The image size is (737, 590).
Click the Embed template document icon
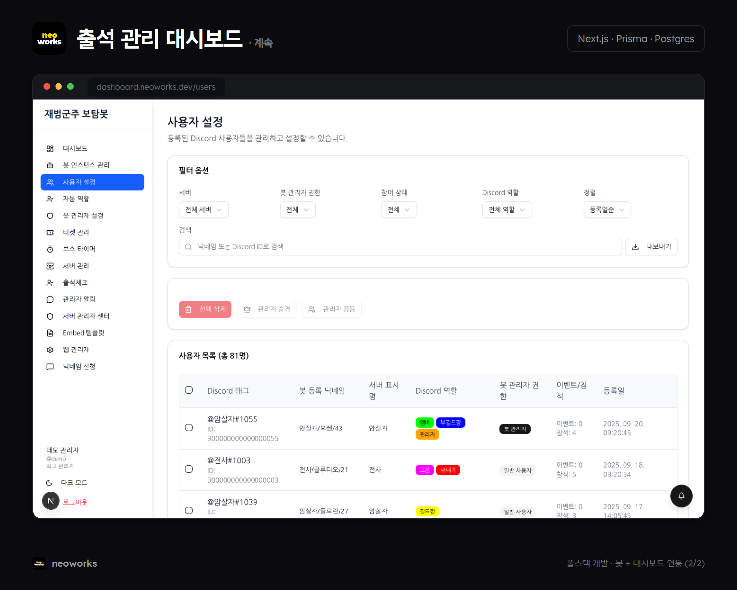point(50,333)
